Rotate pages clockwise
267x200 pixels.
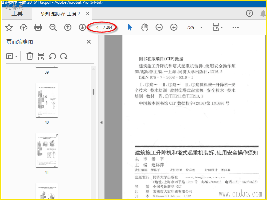coord(64,56)
